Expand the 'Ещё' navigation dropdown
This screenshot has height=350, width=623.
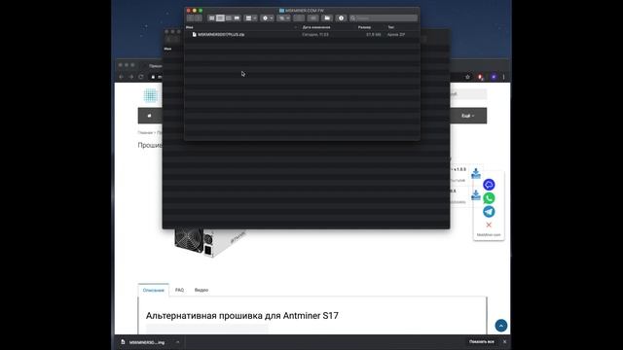click(x=467, y=116)
